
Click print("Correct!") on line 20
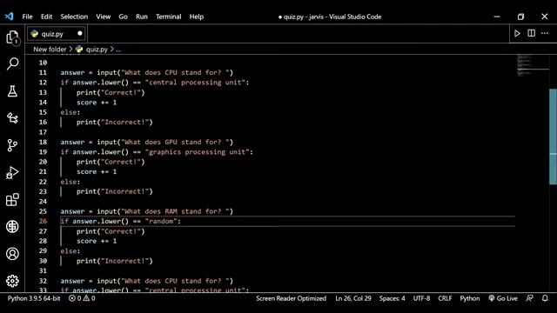point(111,162)
